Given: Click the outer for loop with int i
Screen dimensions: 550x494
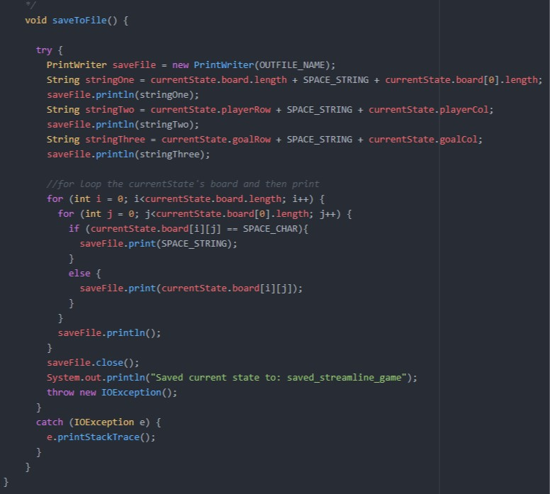Looking at the screenshot, I should tap(186, 199).
